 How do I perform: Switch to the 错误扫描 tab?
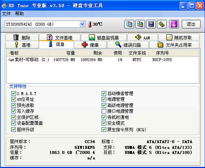tap(128, 45)
